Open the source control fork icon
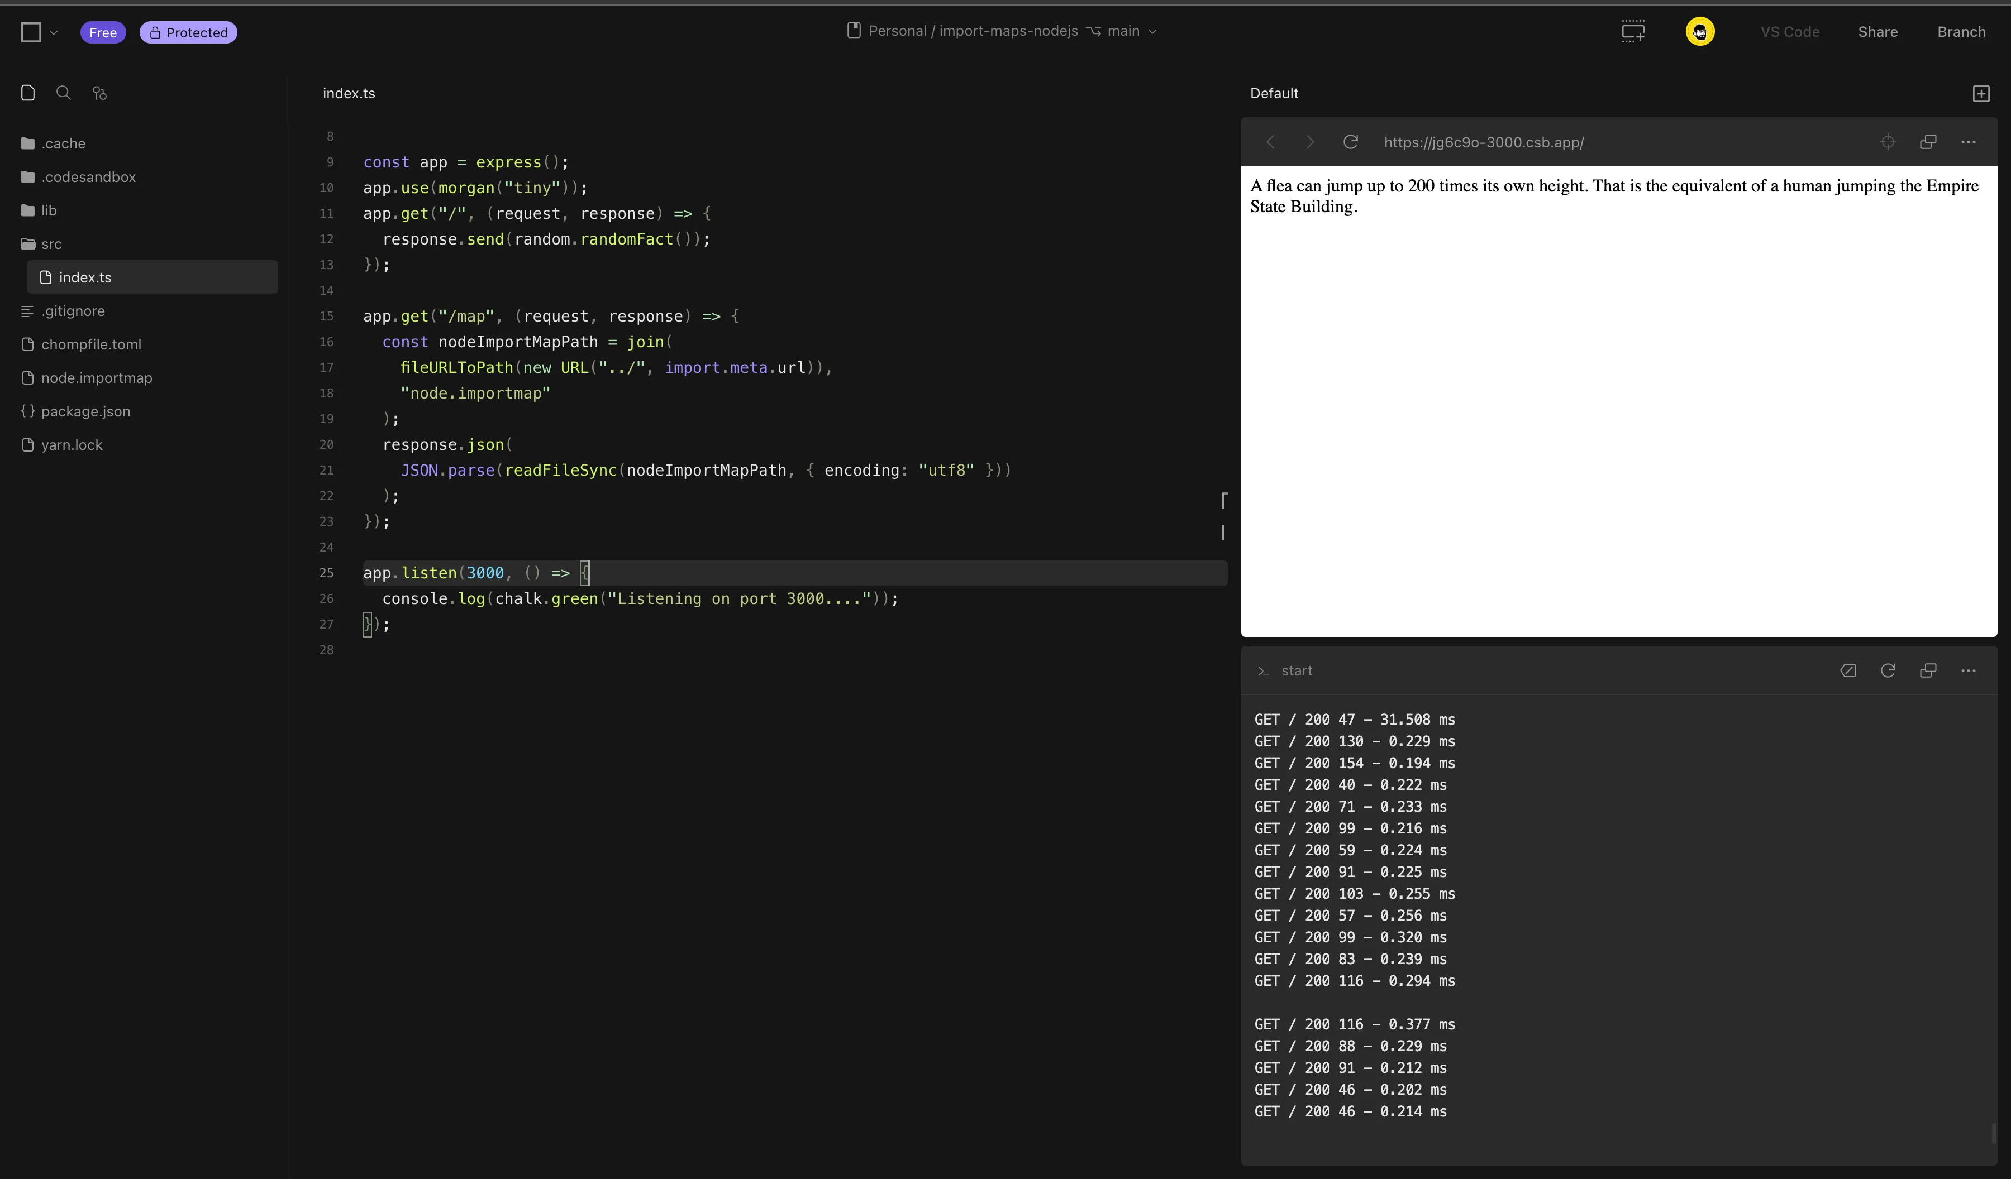The image size is (2011, 1179). coord(99,93)
